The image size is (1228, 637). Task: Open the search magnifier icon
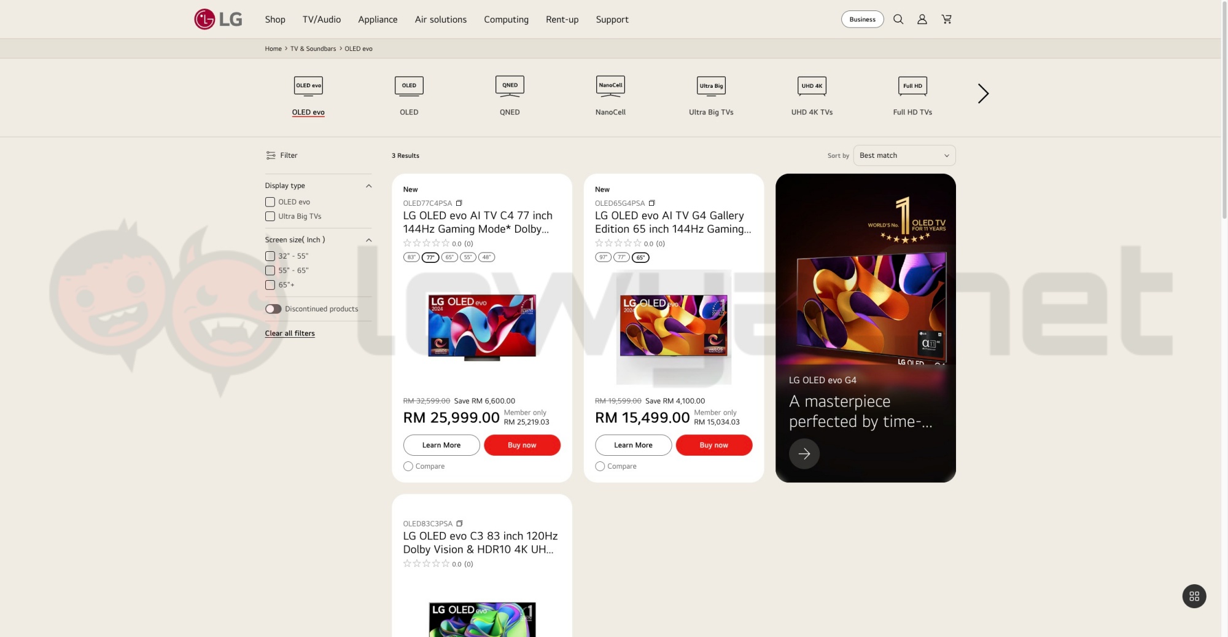898,19
